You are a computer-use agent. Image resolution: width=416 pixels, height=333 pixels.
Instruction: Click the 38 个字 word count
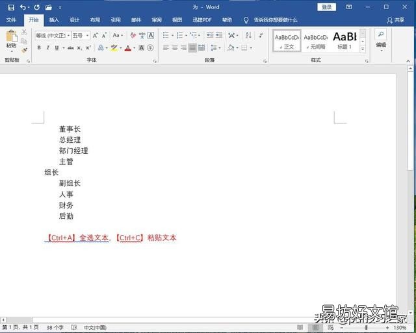[55, 328]
